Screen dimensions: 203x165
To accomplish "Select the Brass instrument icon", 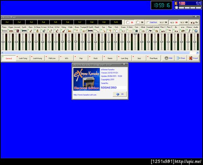I will point(77,31).
